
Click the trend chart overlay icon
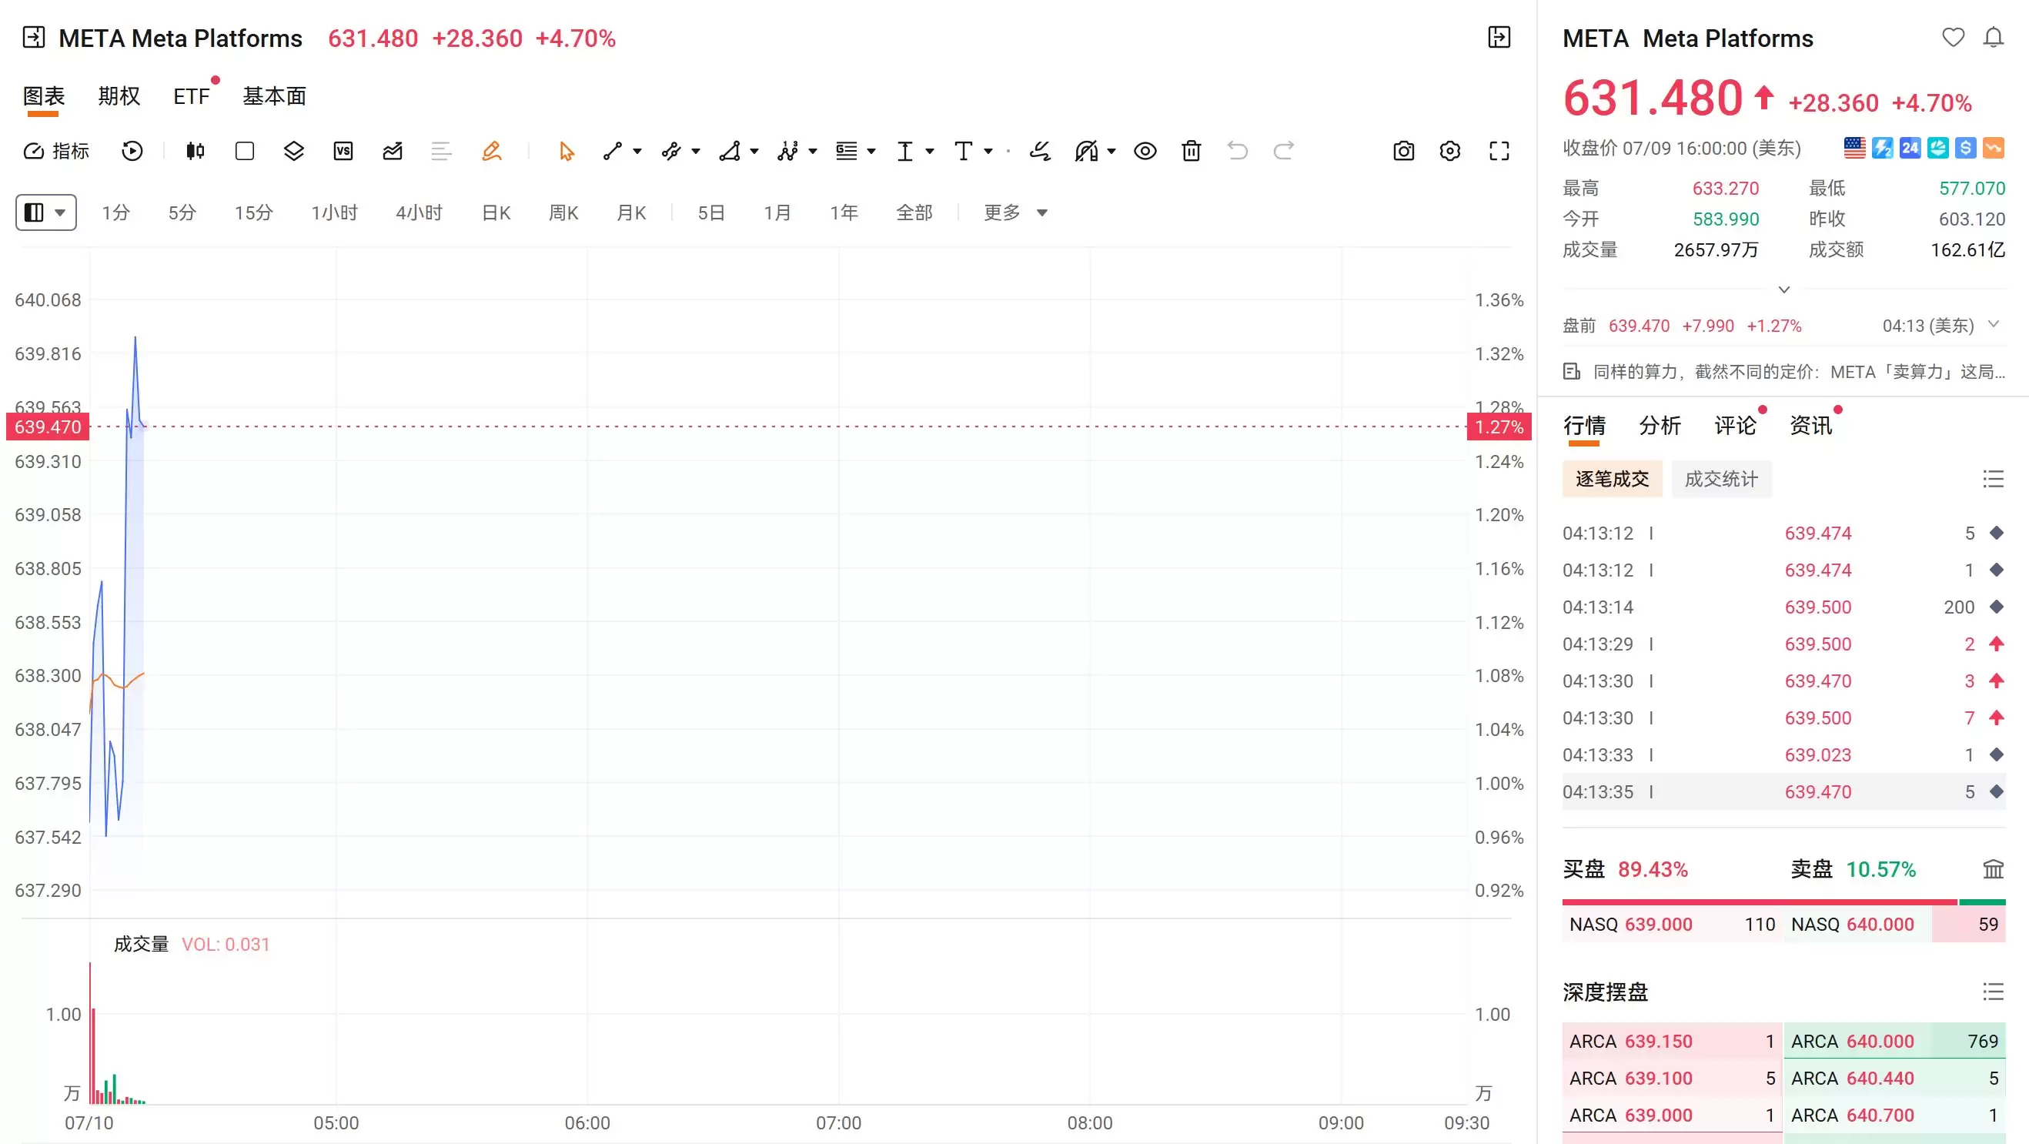[x=393, y=150]
